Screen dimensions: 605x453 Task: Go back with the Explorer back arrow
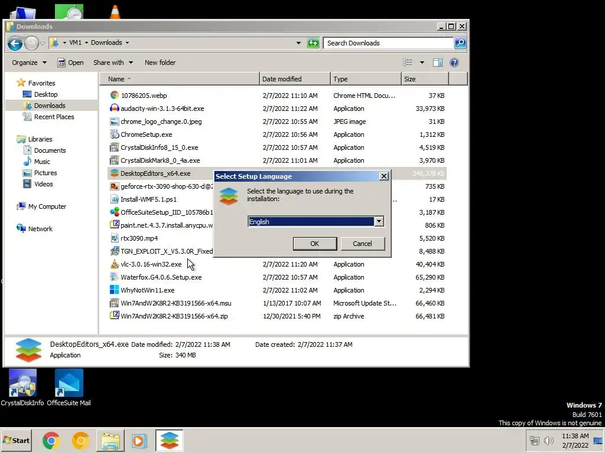tap(15, 43)
